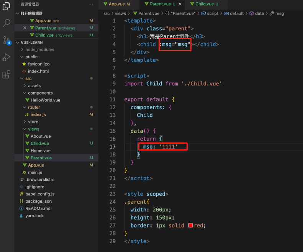Image resolution: width=303 pixels, height=252 pixels.
Task: Collapse the views folder
Action: click(34, 129)
